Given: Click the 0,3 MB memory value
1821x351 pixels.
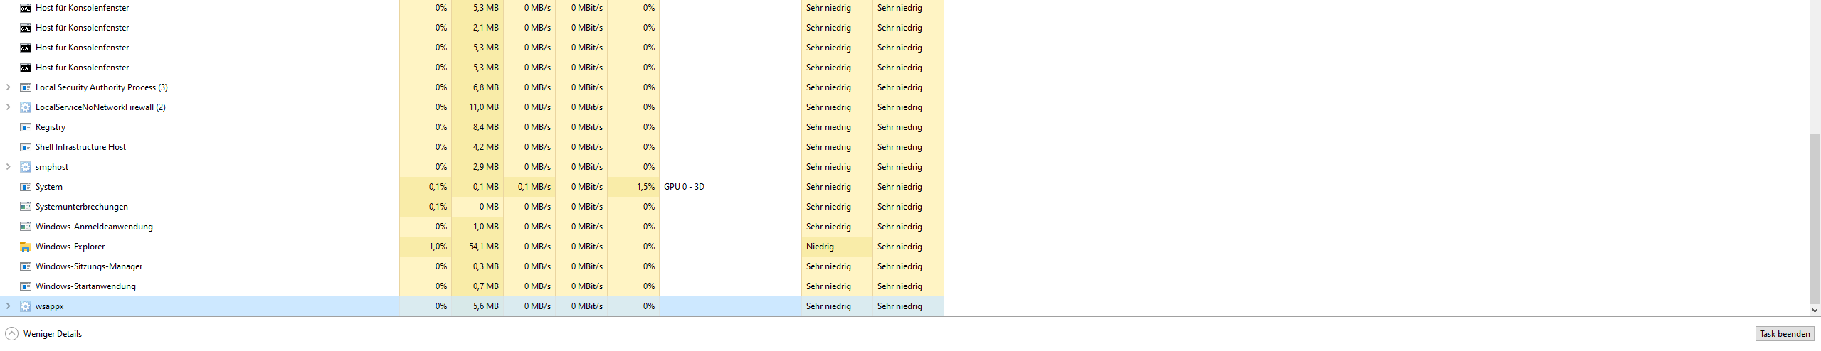Looking at the screenshot, I should click(x=486, y=266).
